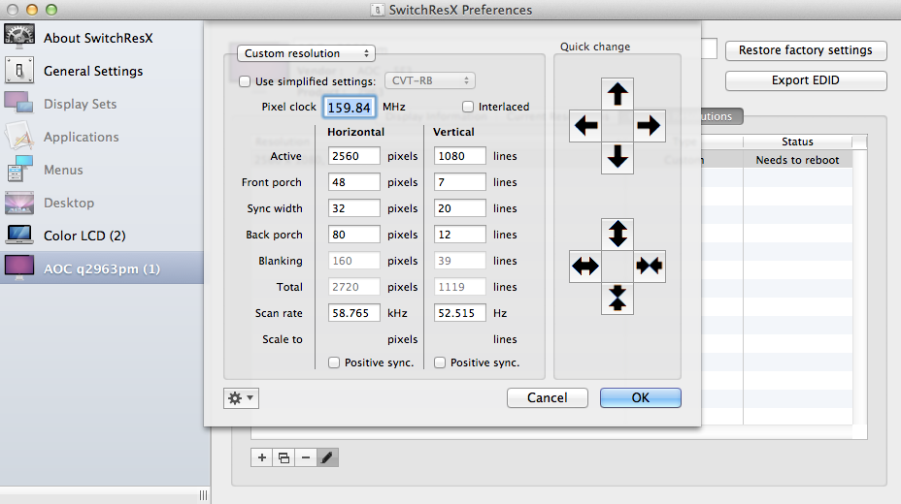Click Vertical Front porch field
Screen dimensions: 901x504
click(459, 182)
